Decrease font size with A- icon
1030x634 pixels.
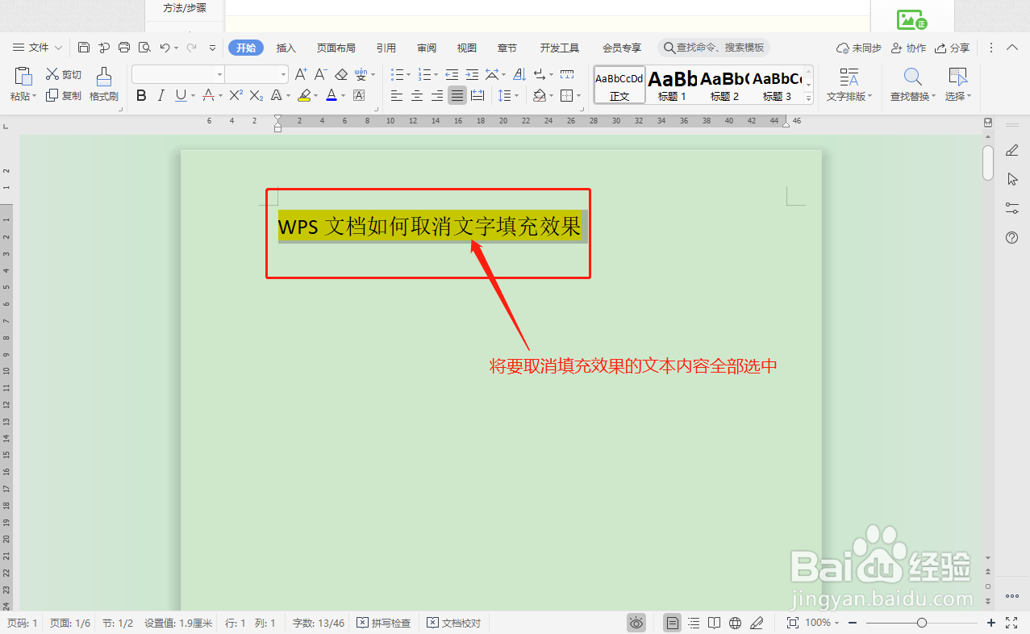pos(320,74)
